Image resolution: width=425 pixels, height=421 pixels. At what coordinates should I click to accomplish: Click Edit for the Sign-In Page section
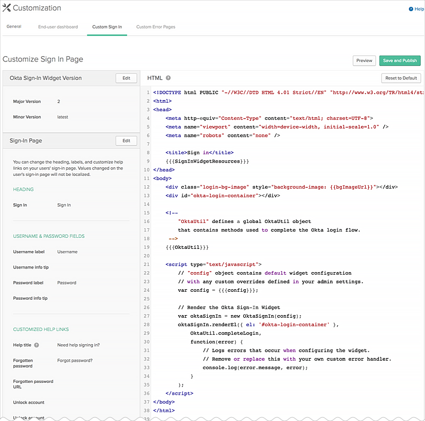(126, 141)
